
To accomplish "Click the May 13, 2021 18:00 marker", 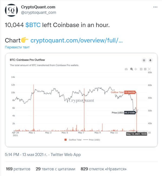I will (137, 134).
